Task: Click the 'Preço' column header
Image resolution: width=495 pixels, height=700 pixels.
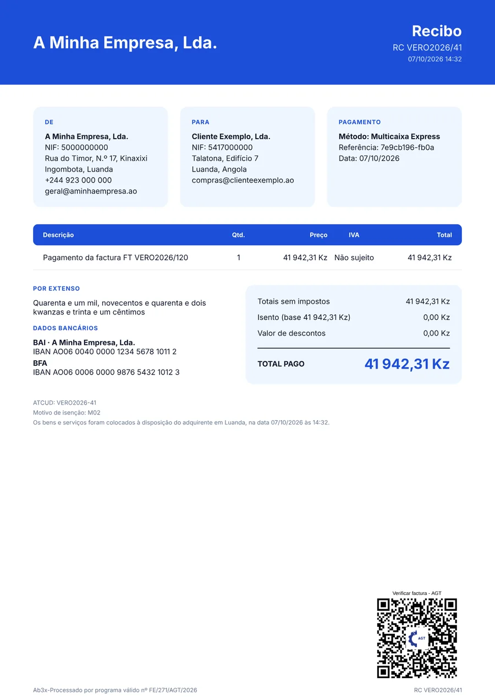Action: pyautogui.click(x=318, y=235)
